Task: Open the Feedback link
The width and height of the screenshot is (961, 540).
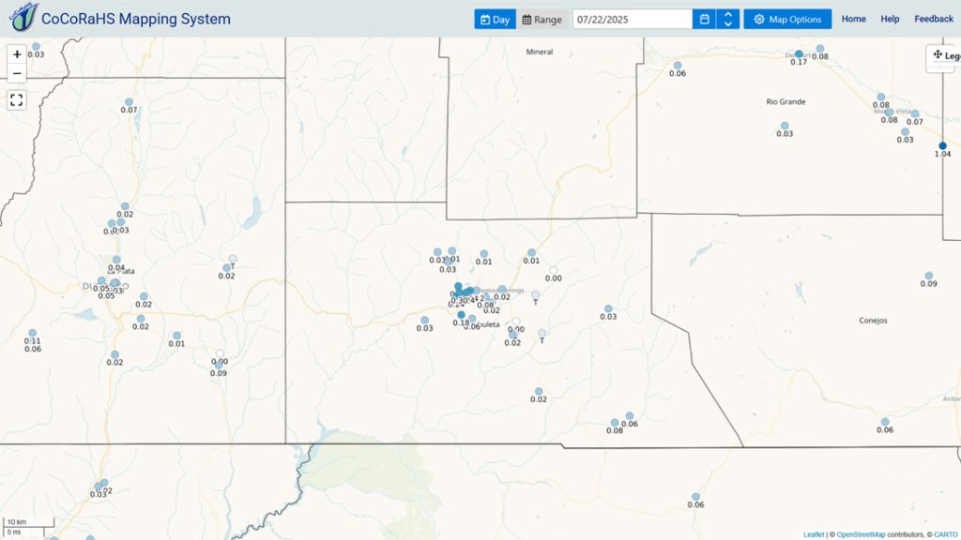Action: (934, 19)
